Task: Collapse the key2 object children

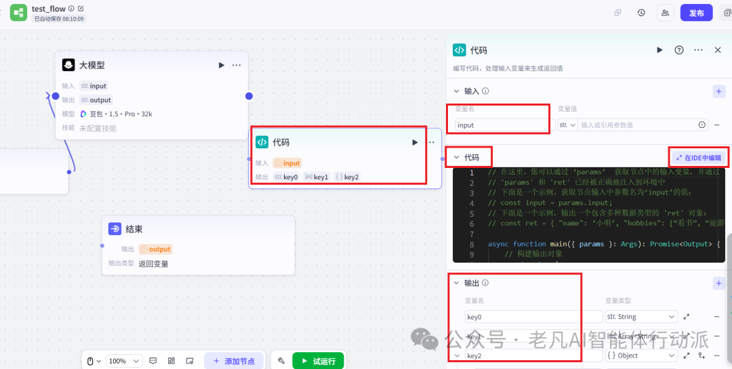Action: pos(457,355)
